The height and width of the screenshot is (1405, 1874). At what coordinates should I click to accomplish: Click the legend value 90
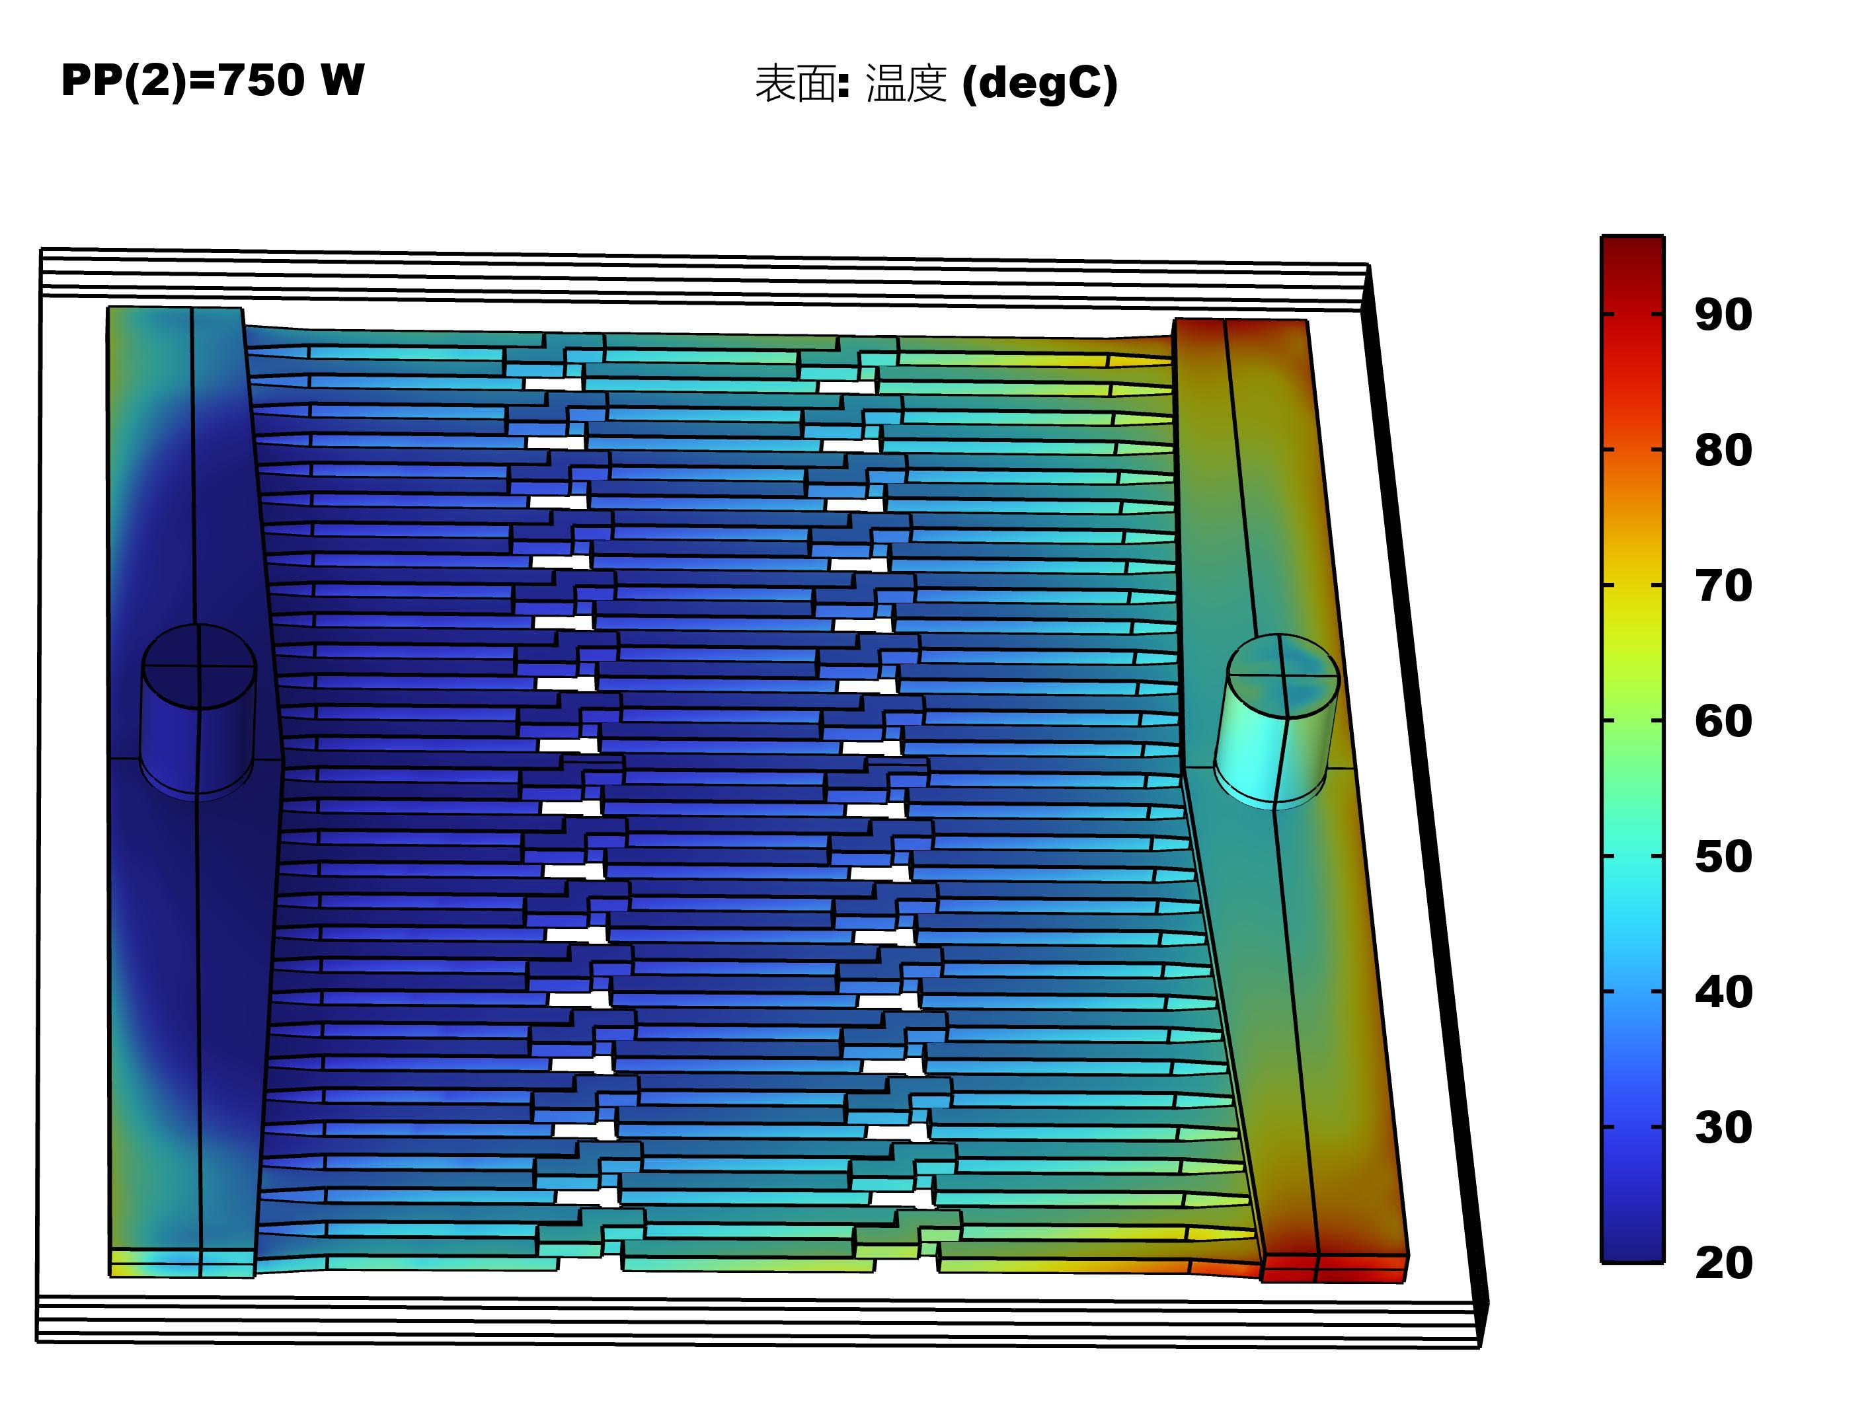pyautogui.click(x=1723, y=315)
